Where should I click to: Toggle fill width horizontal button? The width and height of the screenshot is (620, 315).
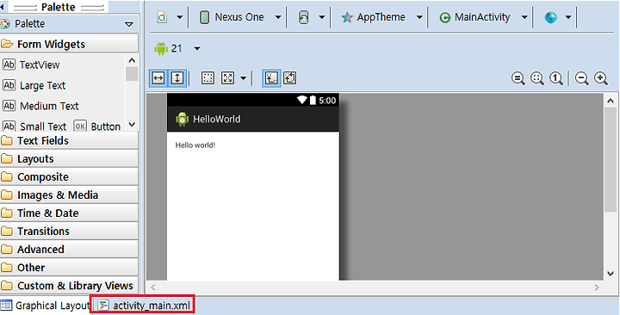point(158,78)
